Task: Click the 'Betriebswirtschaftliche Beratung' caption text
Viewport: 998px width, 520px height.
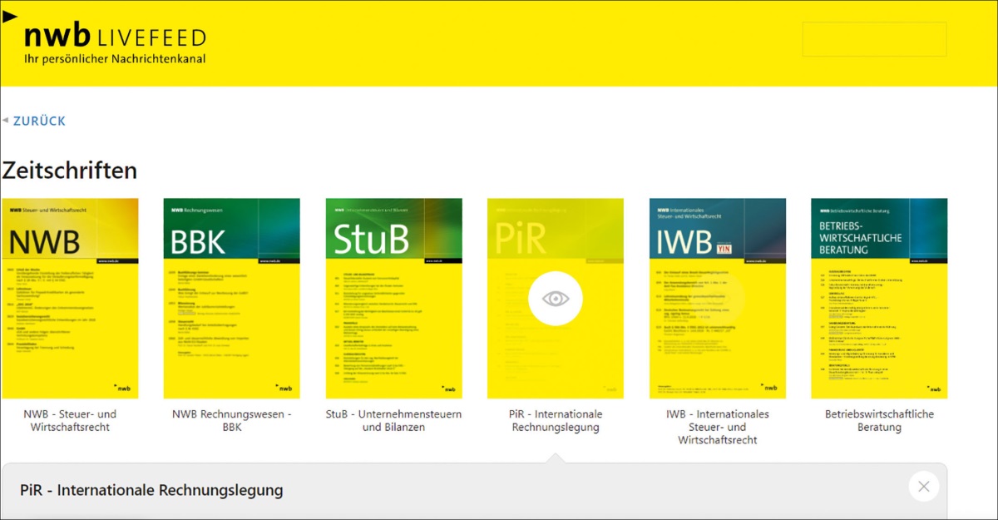Action: tap(879, 421)
